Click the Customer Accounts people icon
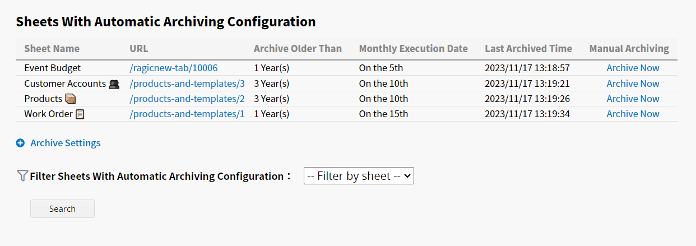 (114, 83)
